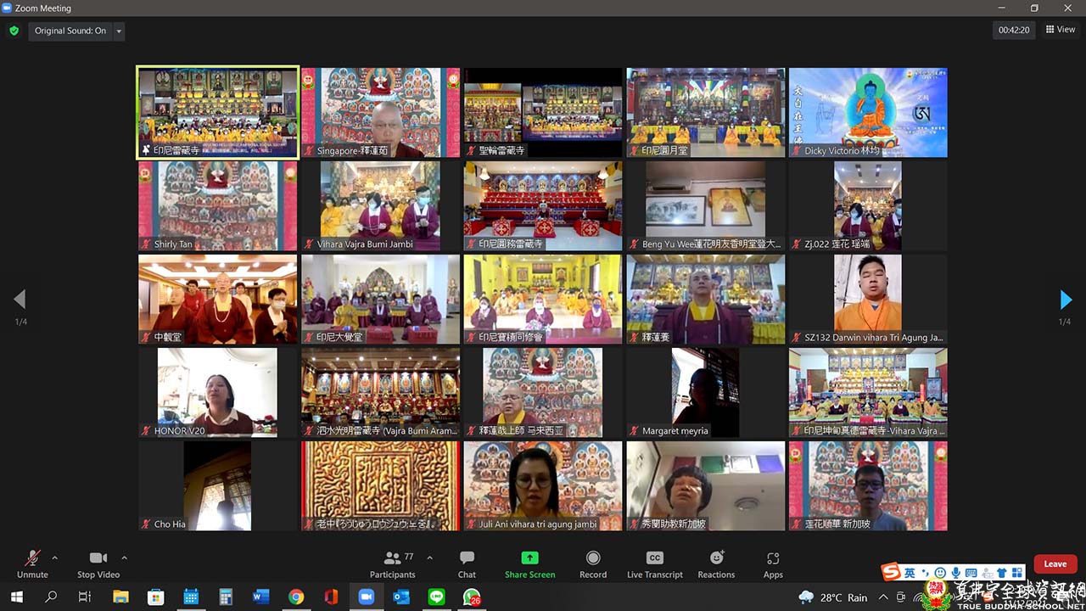Screen dimensions: 1086x611
Task: Leave the meeting
Action: tap(1055, 564)
